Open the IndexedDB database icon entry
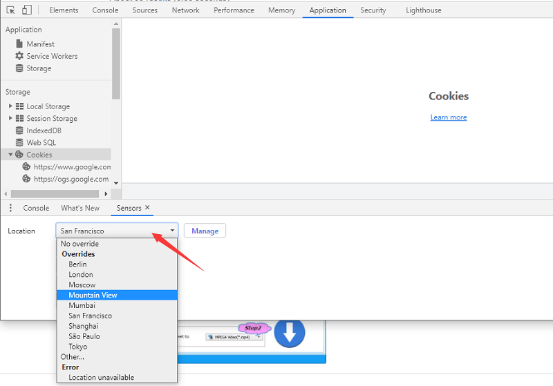 click(19, 131)
